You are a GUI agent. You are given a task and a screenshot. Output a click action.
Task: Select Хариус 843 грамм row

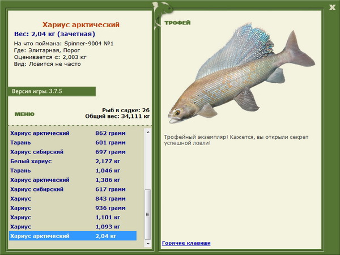73,198
